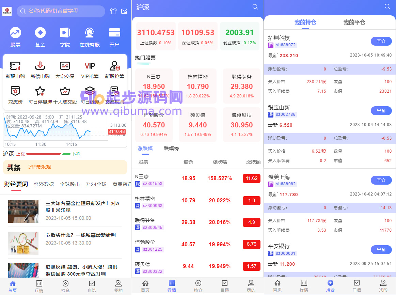Select 涨跌幅 tab
Image resolution: width=397 pixels, height=295 pixels.
145,149
